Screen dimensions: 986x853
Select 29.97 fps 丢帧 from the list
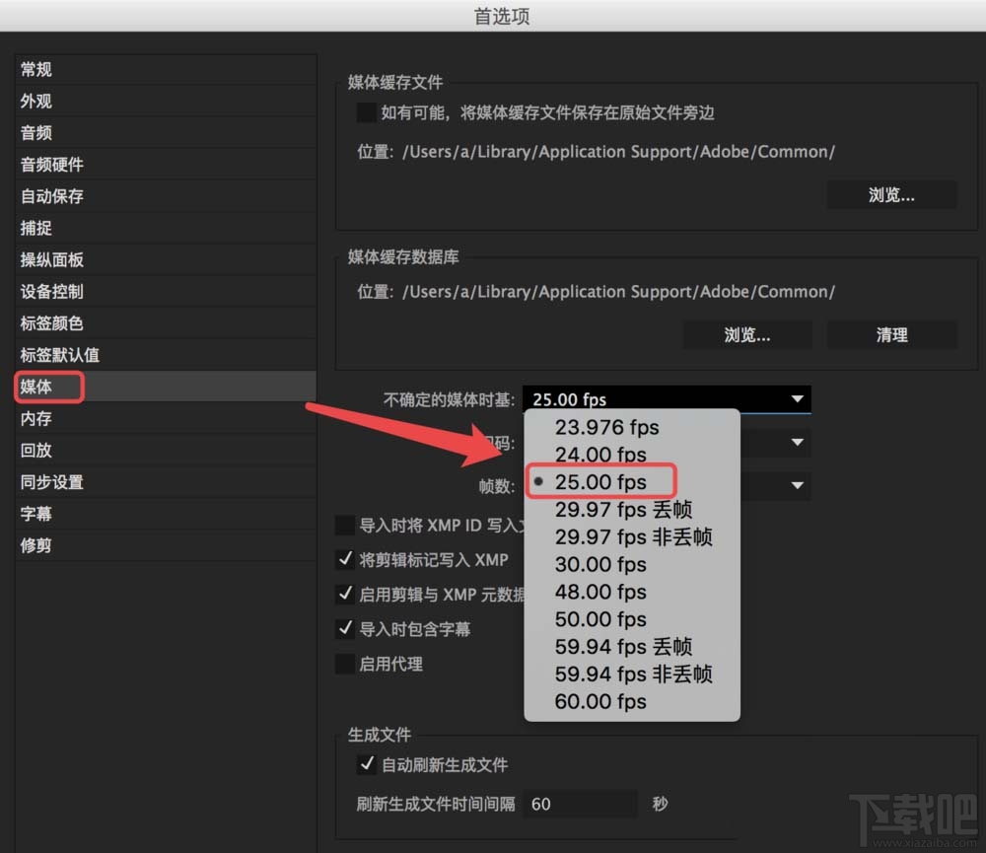coord(623,509)
